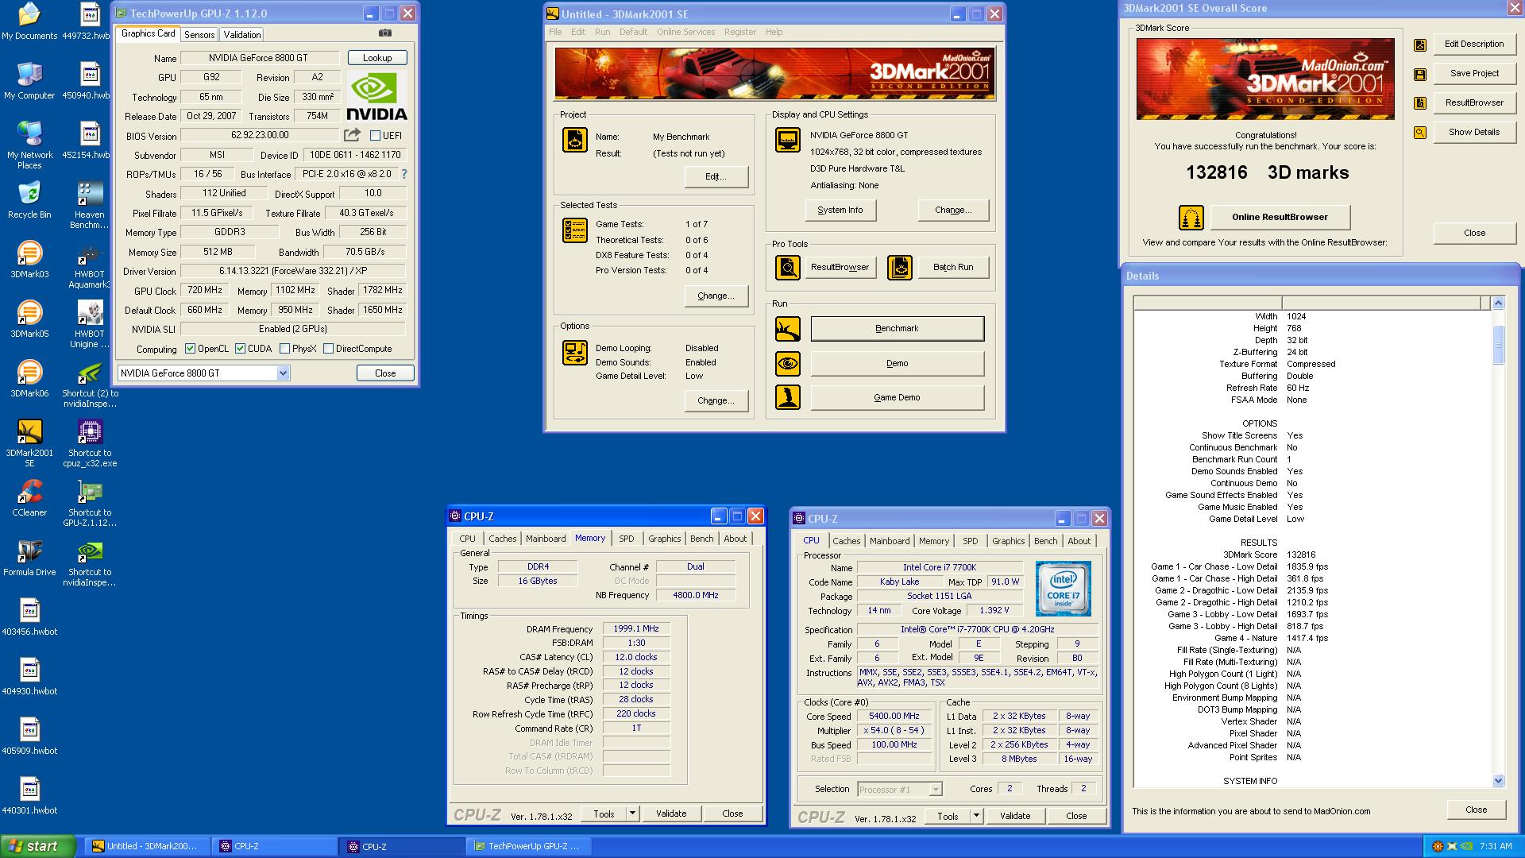Open the 403456.hwbot desktop file
Screen dimensions: 1525x858
pos(29,617)
